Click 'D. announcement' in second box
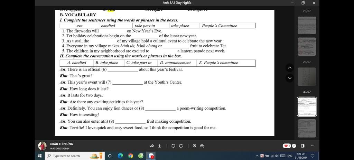The width and height of the screenshot is (354, 160). coord(175,63)
